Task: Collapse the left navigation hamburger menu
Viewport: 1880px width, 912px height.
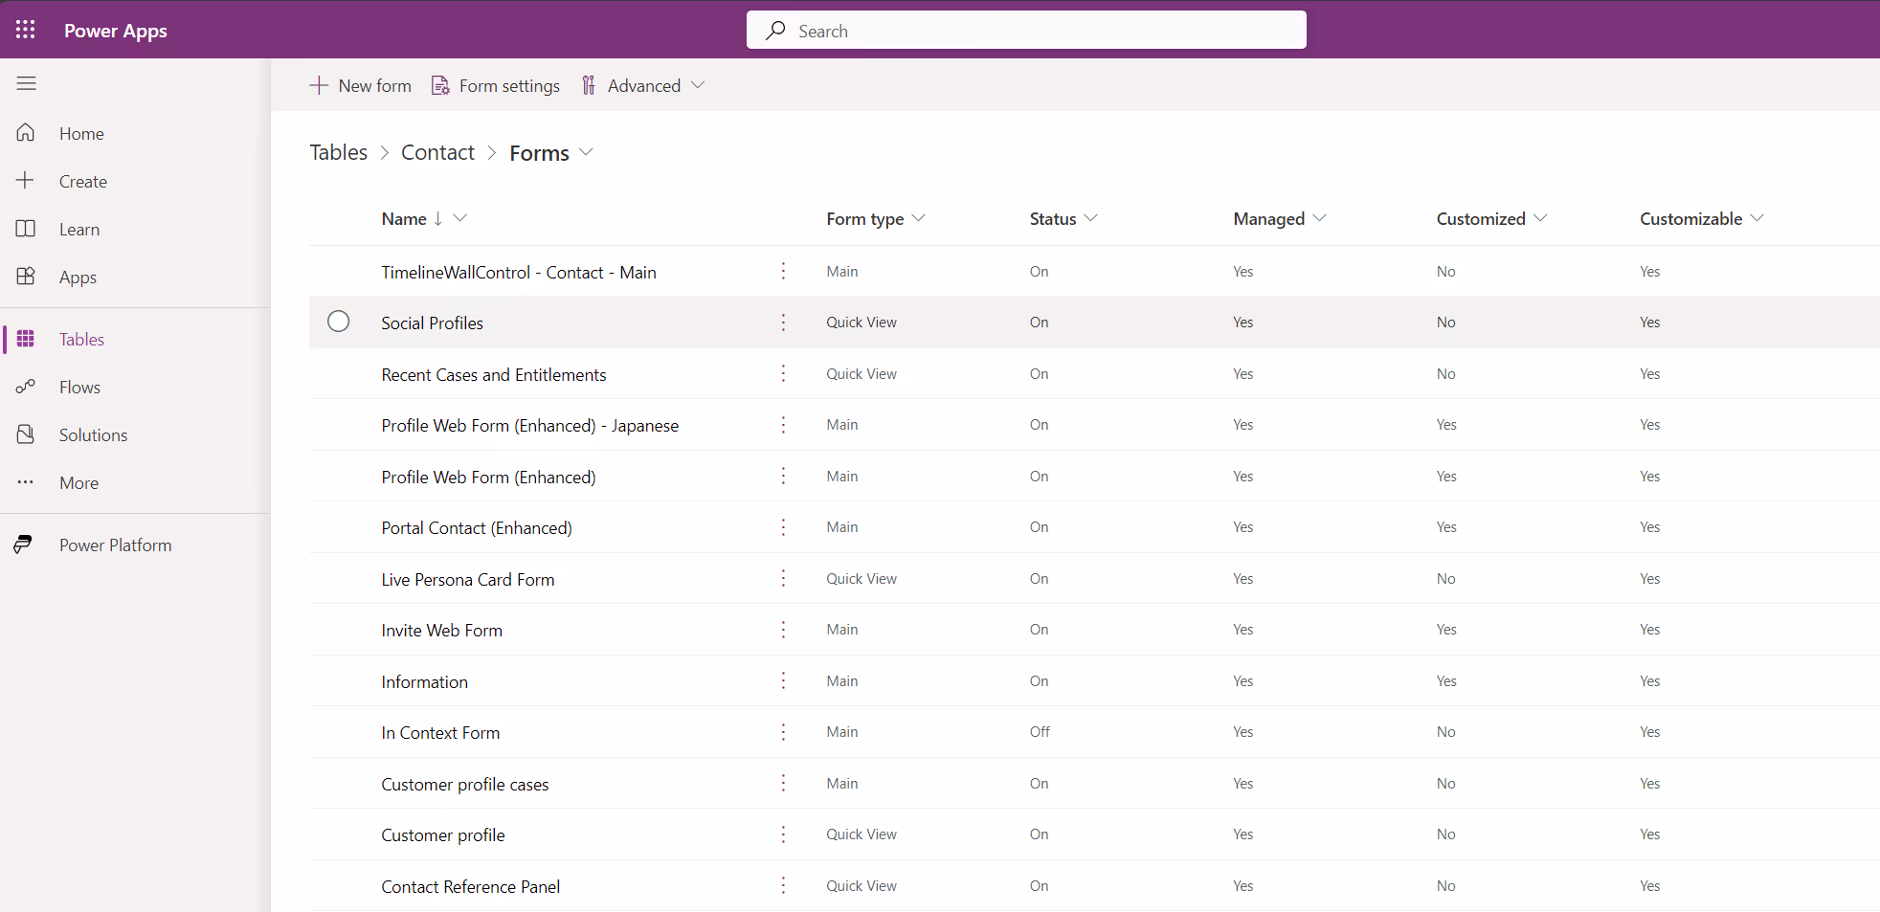Action: click(x=27, y=83)
